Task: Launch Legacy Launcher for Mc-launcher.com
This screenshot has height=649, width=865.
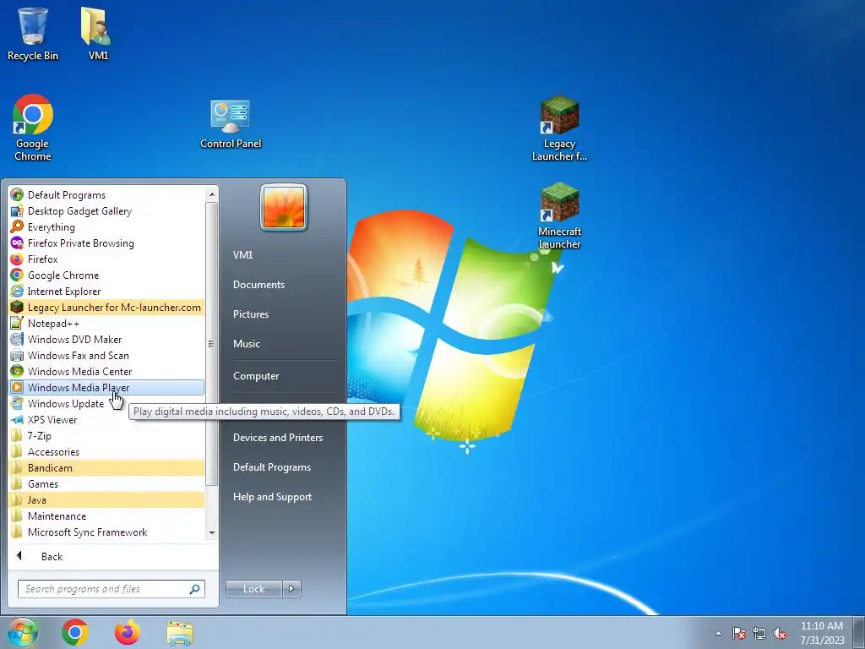Action: click(106, 308)
